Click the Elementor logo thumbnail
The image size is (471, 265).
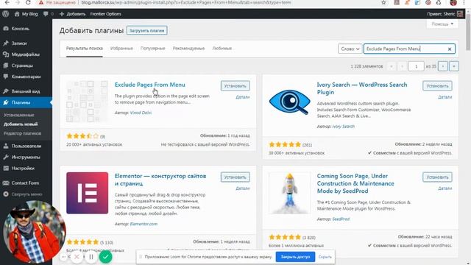[x=87, y=193]
